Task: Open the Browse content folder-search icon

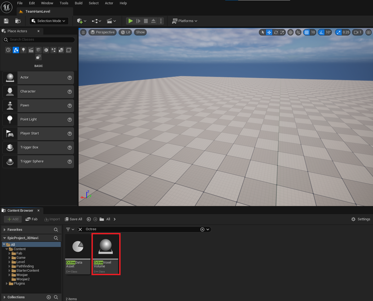Action: click(18, 21)
